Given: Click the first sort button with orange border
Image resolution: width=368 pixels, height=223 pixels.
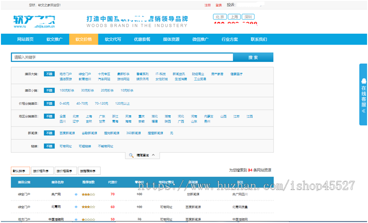Looking at the screenshot, I should coord(20,171).
